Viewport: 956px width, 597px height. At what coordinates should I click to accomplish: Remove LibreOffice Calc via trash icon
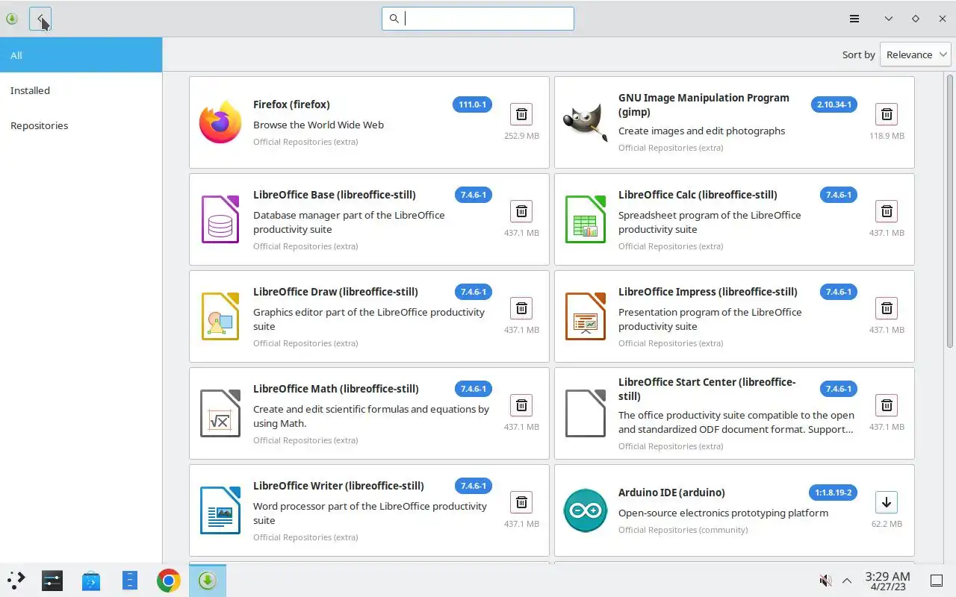pos(887,211)
